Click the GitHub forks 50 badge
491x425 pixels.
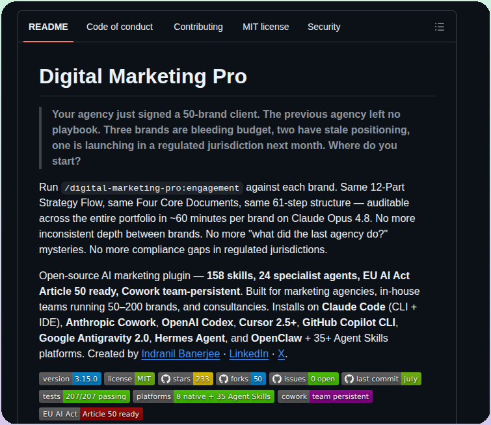(241, 379)
